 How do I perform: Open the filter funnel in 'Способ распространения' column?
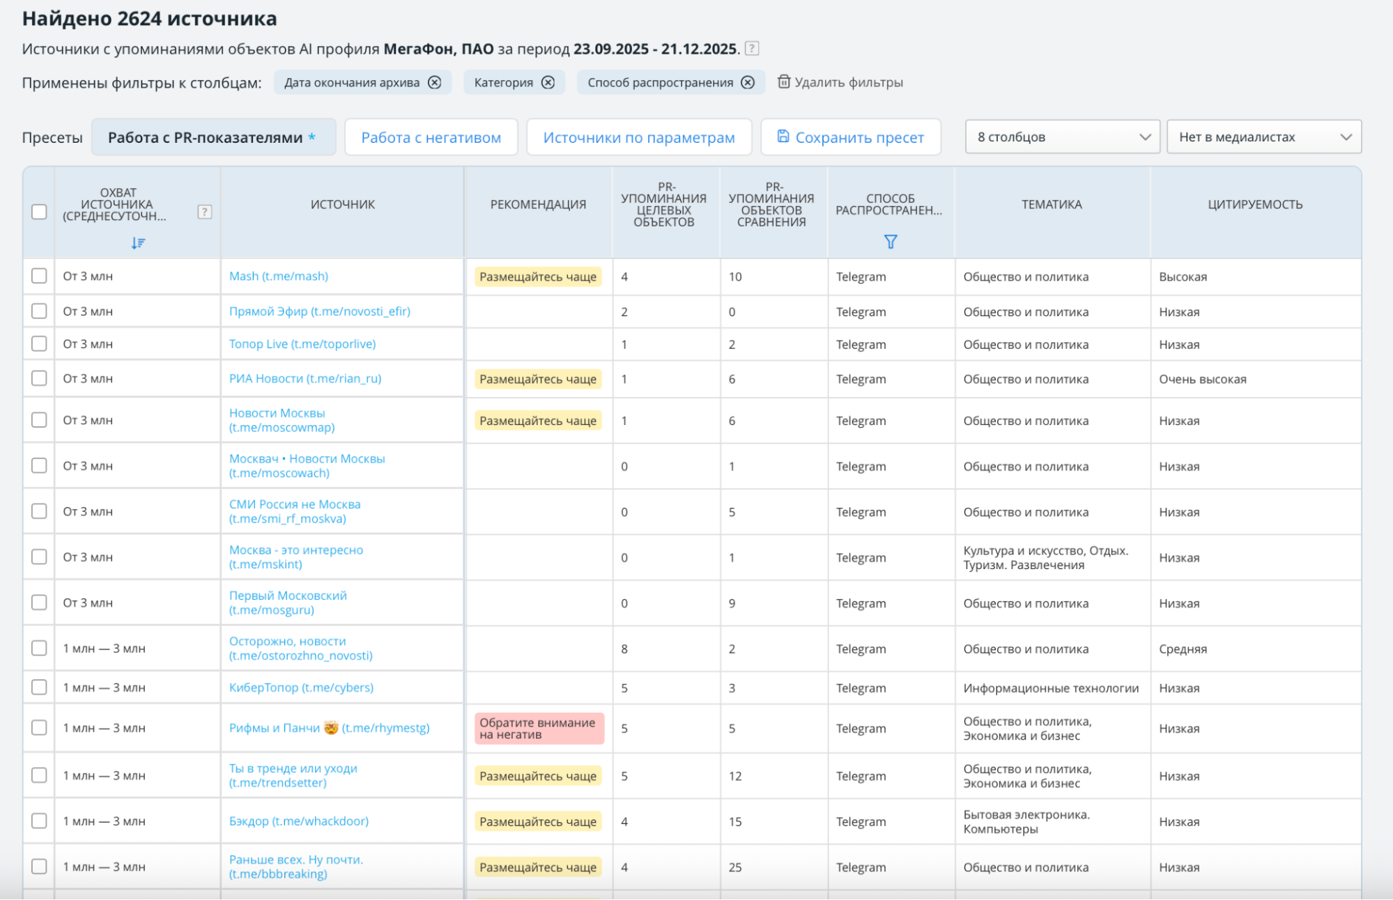(x=890, y=242)
